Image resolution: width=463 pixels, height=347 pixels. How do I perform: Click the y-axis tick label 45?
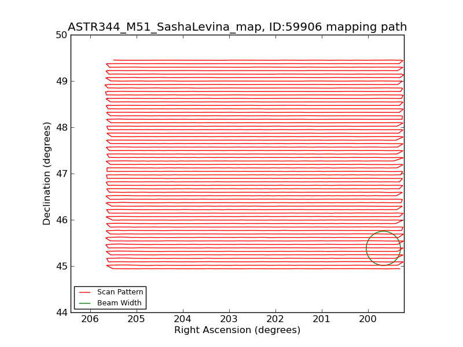coord(61,266)
